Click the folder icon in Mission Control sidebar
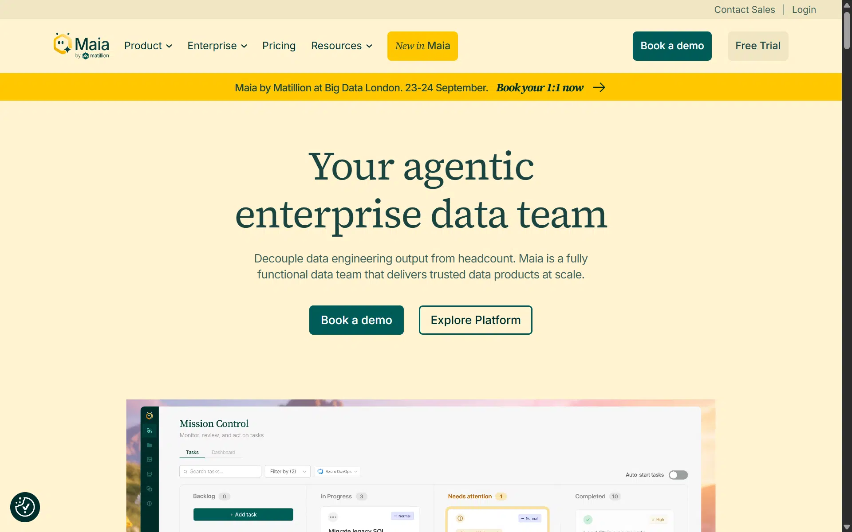This screenshot has height=532, width=852. click(150, 445)
